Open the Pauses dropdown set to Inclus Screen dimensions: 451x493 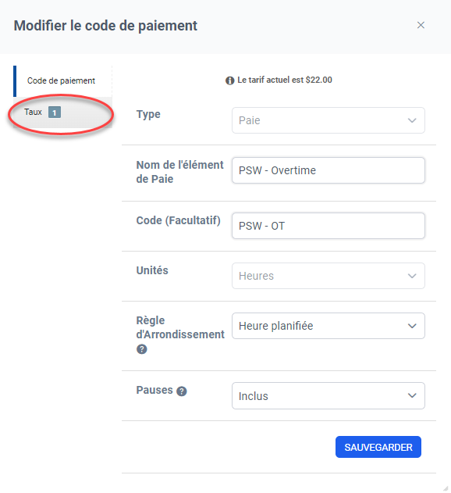pyautogui.click(x=328, y=395)
